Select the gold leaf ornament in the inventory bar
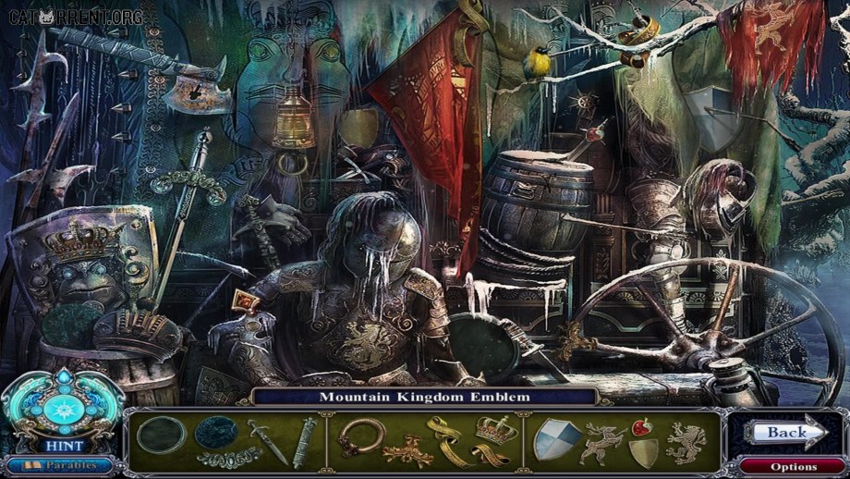 pyautogui.click(x=408, y=450)
